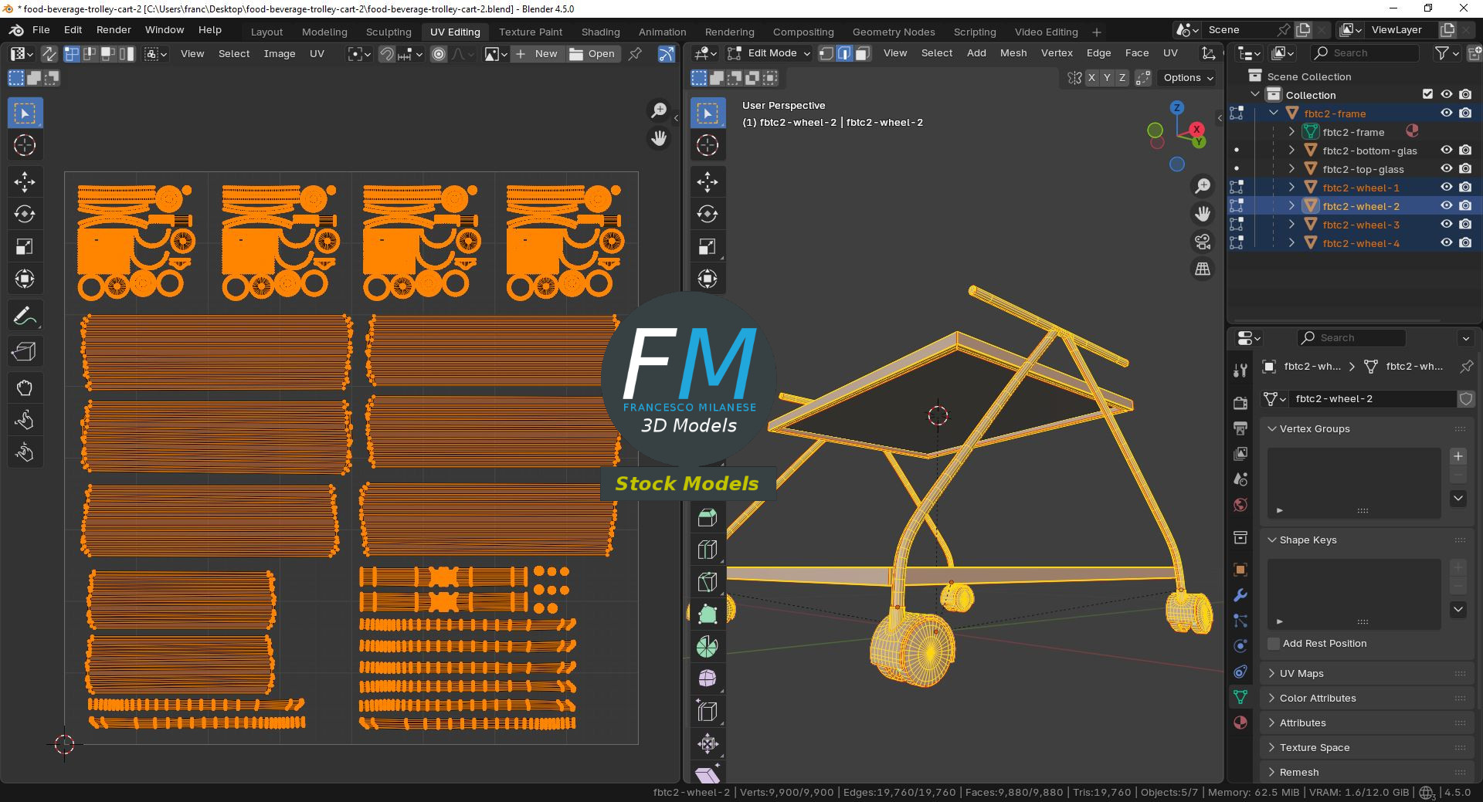
Task: Open the Modifiers wrench properties tab
Action: point(1240,595)
